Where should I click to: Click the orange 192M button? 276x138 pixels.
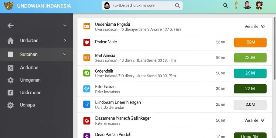pyautogui.click(x=250, y=42)
